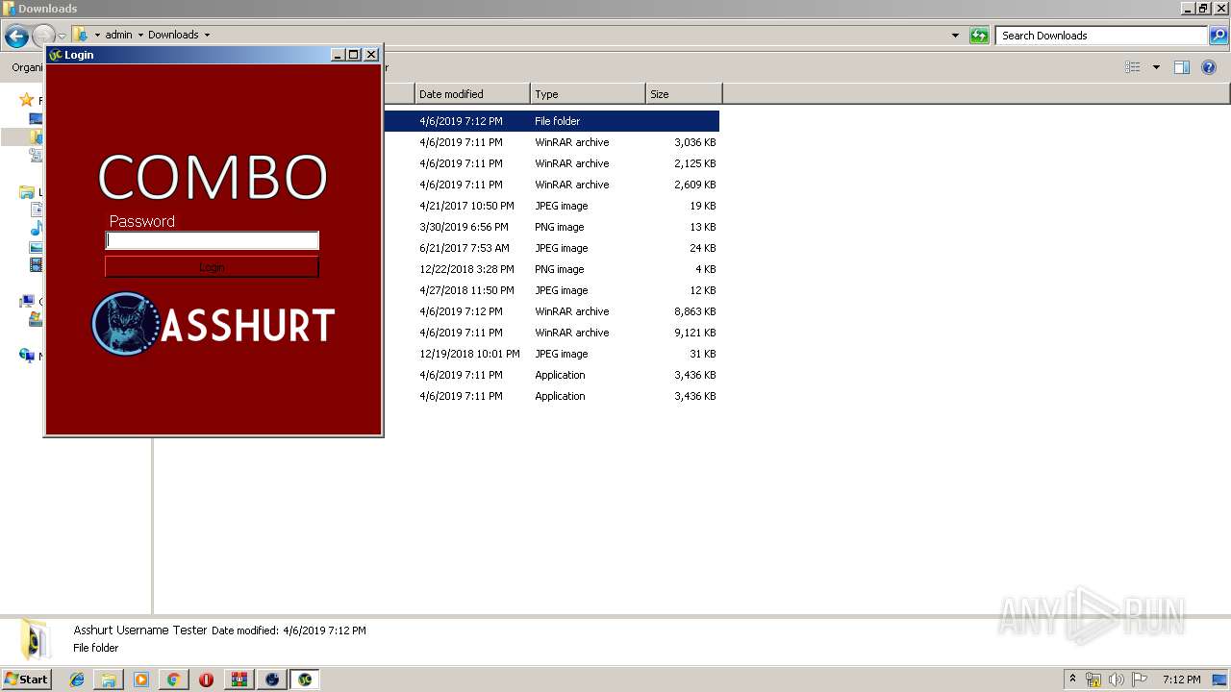Expand the dropdown arrow after 'admin' breadcrumb
The image size is (1231, 692).
click(x=140, y=35)
